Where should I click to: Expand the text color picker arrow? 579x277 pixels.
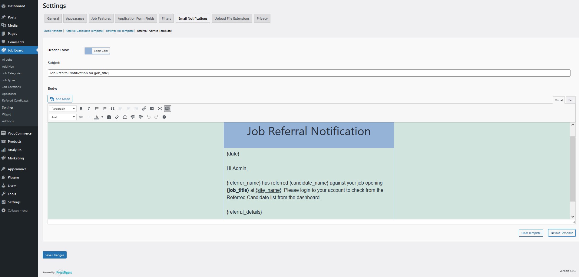click(x=102, y=117)
